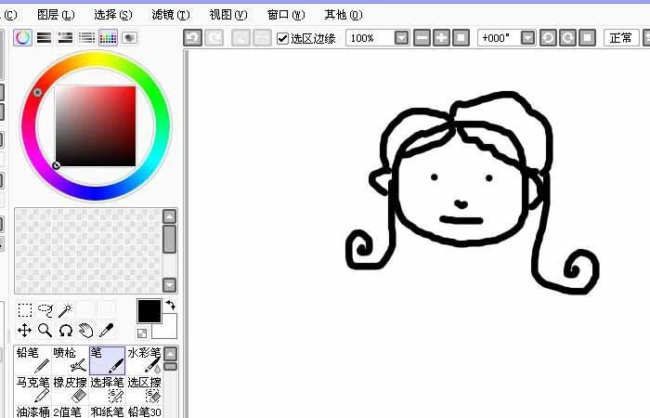Toggle the transparent color checker icon
Image resolution: width=650 pixels, height=418 pixels.
point(142,333)
